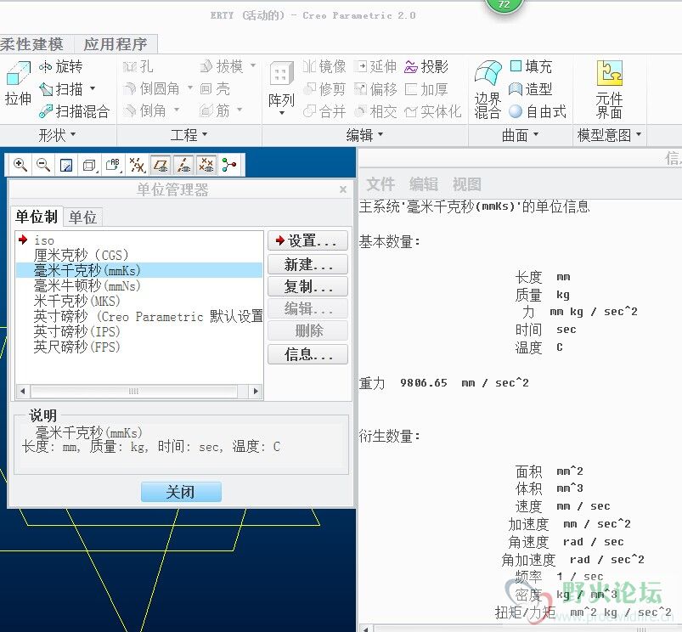Select 英尺磅秒(FPS) unit system
Viewport: 682px width, 632px height.
pos(139,347)
